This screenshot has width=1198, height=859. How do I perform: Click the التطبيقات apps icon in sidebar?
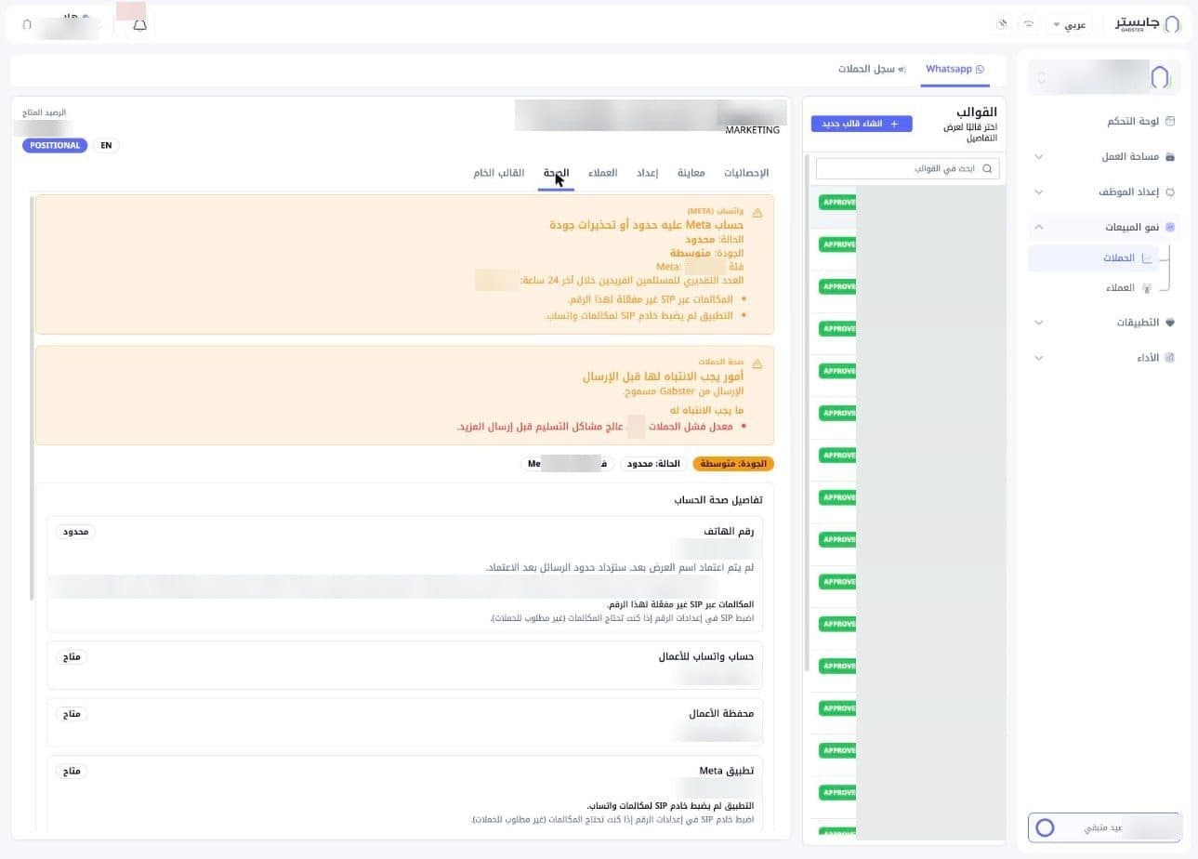1170,323
